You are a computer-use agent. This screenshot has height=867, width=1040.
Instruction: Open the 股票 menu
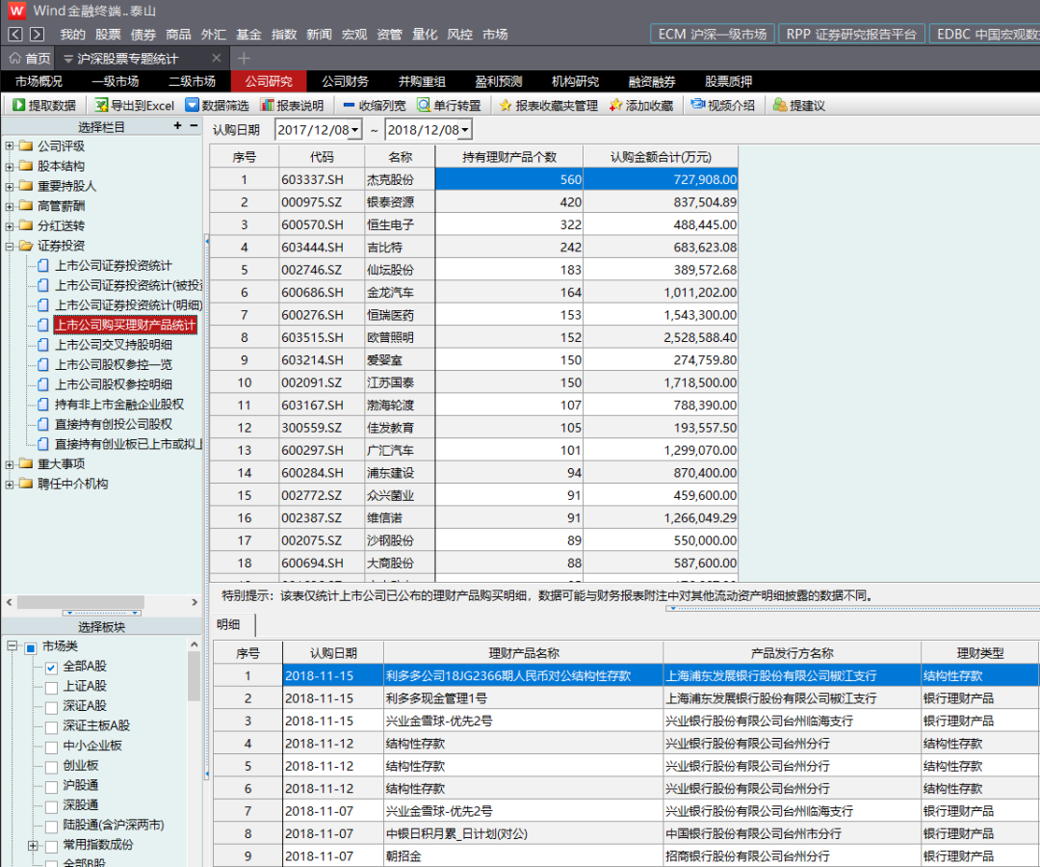tap(108, 35)
